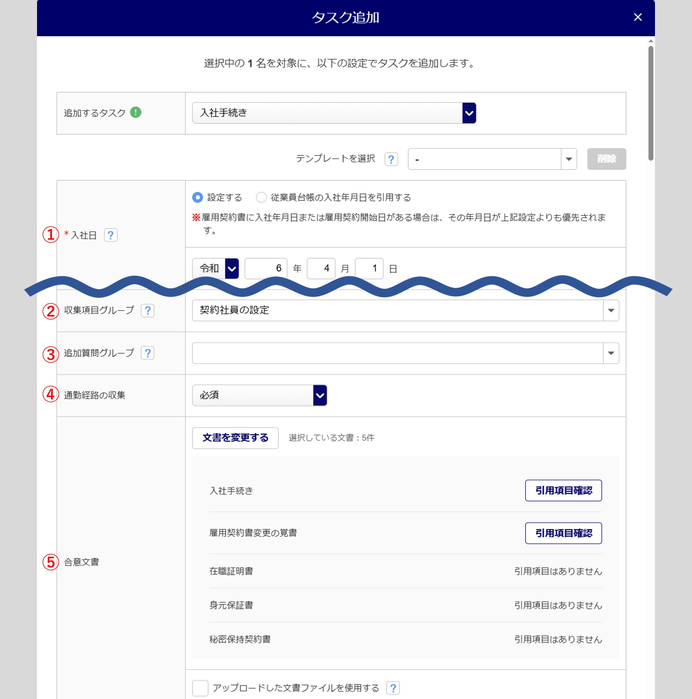Image resolution: width=692 pixels, height=699 pixels.
Task: Open help icon for 追加質問グループ
Action: pos(147,353)
